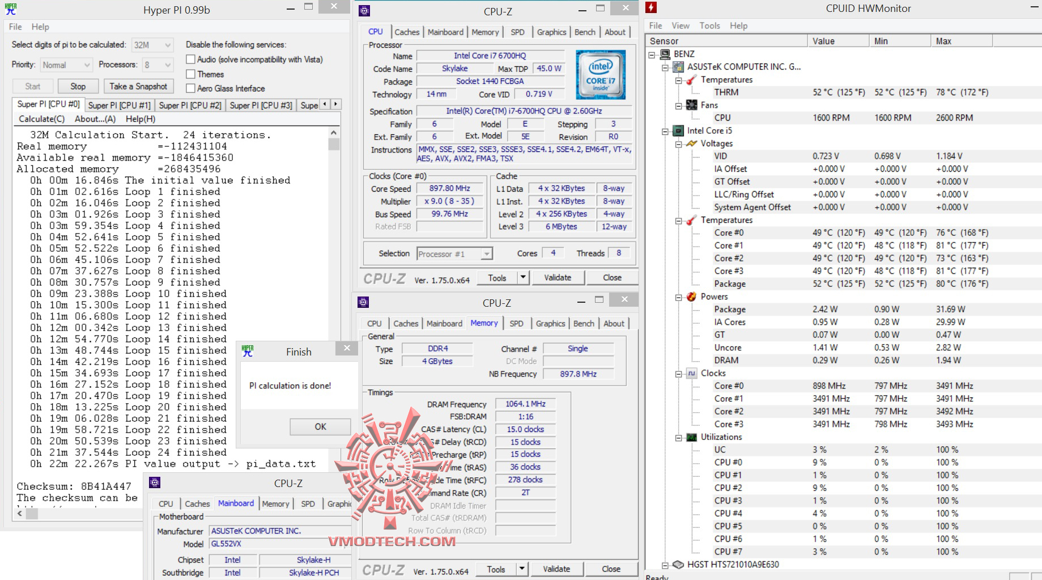This screenshot has height=580, width=1042.
Task: Click the CPU-Z Mainboard window title icon
Action: coord(154,482)
